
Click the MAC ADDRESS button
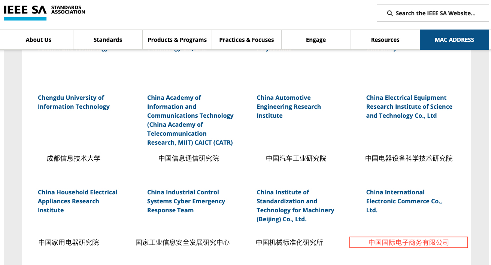click(454, 40)
